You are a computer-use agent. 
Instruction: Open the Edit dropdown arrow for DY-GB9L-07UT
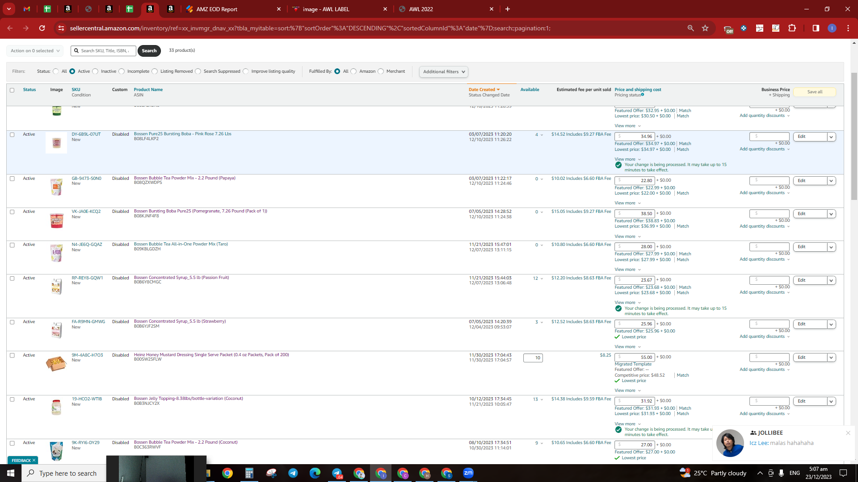pyautogui.click(x=831, y=137)
